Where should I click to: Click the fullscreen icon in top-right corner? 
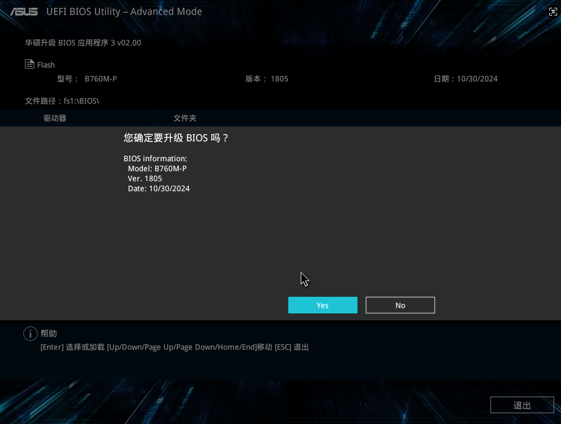pyautogui.click(x=553, y=12)
